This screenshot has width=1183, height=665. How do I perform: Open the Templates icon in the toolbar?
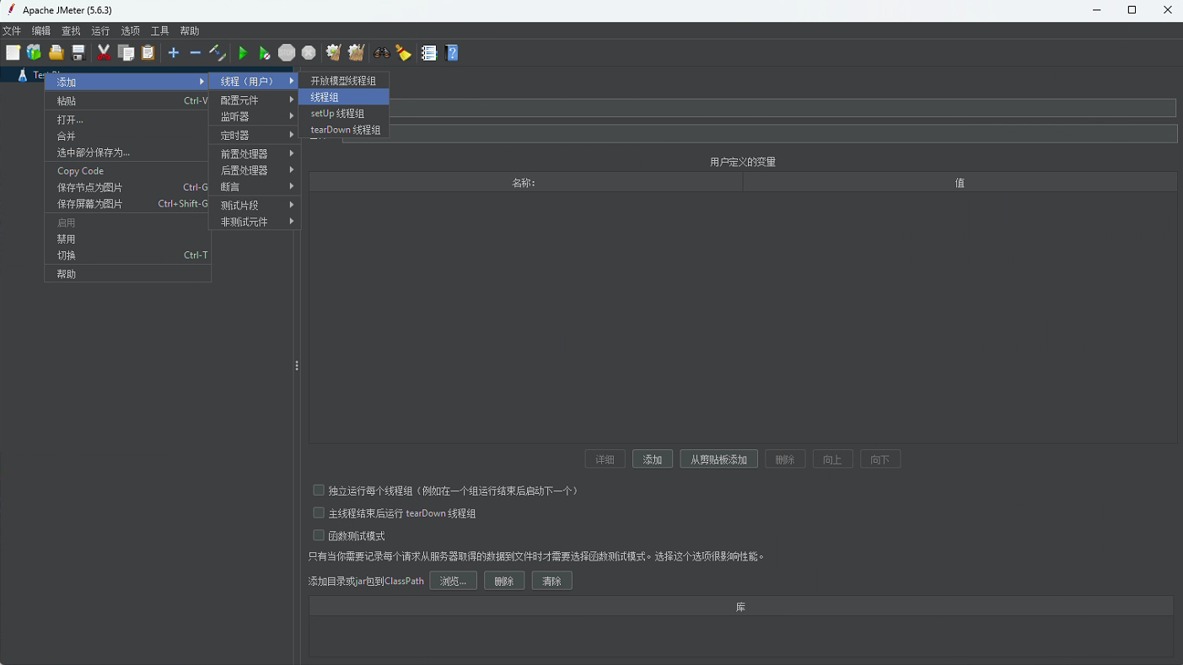(34, 52)
